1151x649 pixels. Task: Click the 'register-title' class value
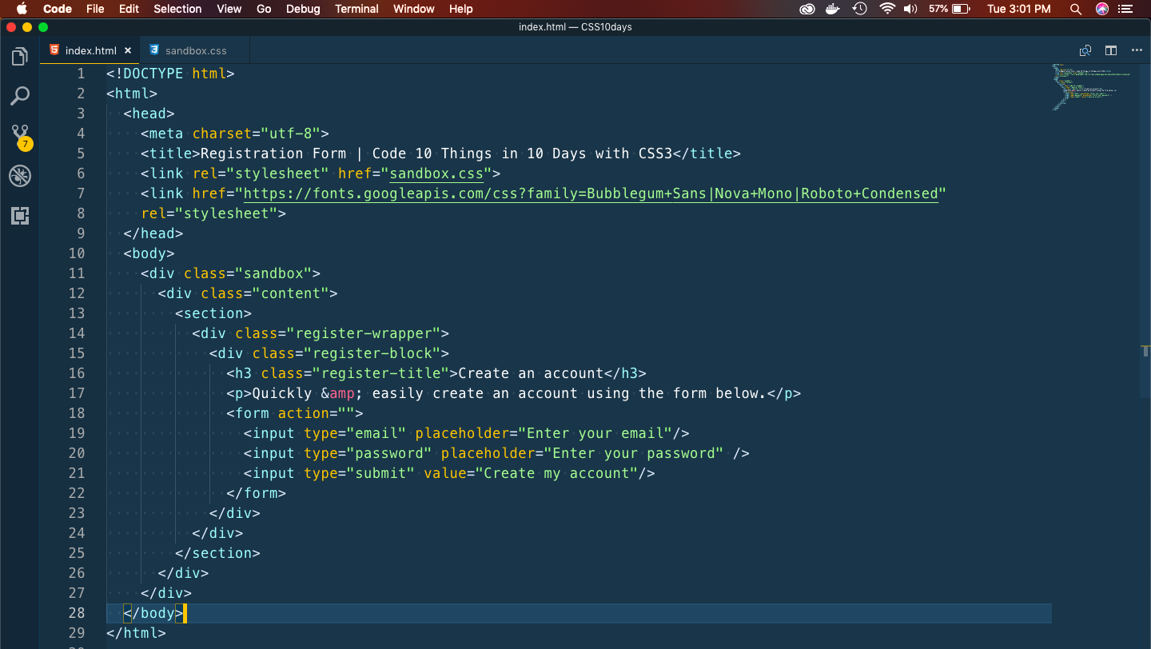coord(385,373)
